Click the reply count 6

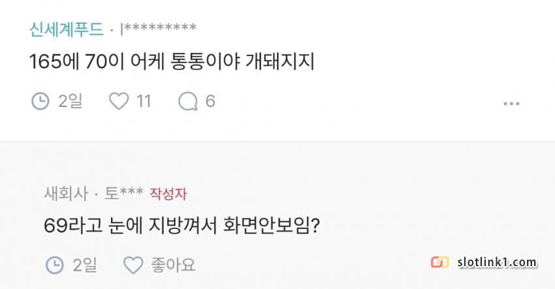point(210,101)
